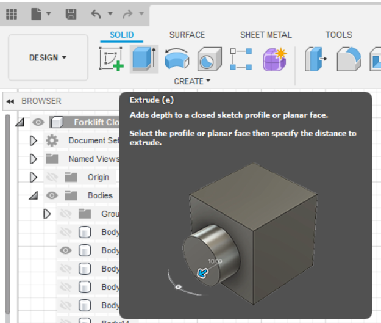Click the Bodies folder icon

click(x=71, y=195)
